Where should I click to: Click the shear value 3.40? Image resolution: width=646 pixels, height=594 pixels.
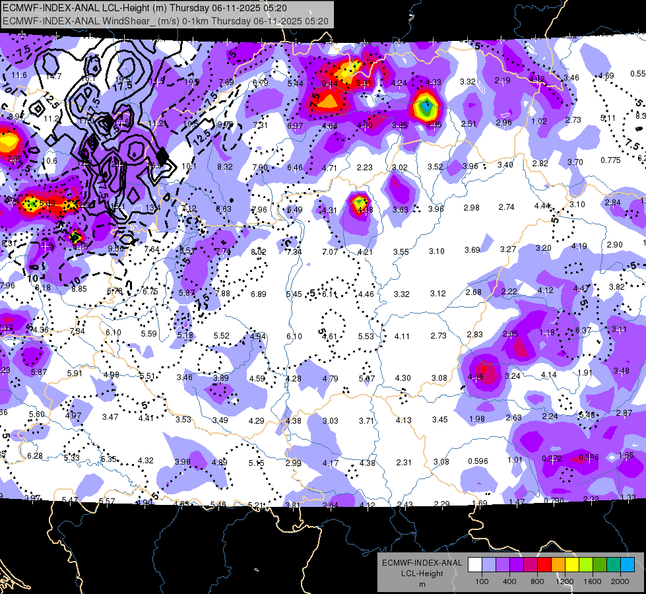(x=505, y=165)
